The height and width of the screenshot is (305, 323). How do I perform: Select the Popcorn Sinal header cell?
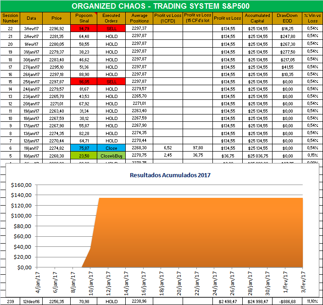pyautogui.click(x=84, y=18)
